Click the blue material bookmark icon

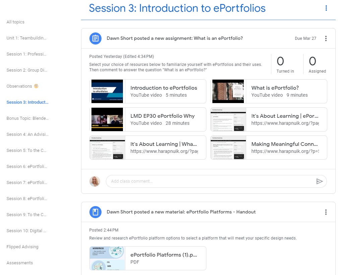[x=95, y=212]
